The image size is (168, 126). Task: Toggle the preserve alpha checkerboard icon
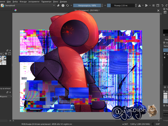click(x=63, y=6)
